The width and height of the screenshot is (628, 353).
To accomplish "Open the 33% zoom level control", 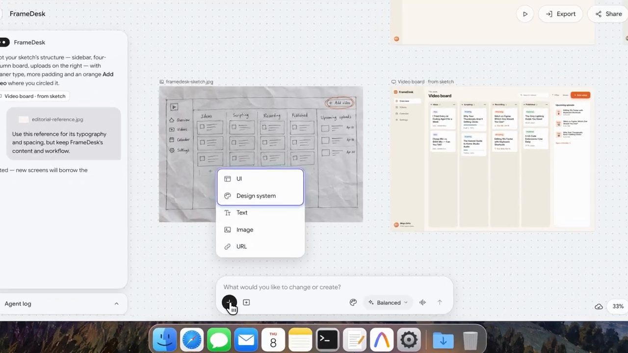I will pyautogui.click(x=618, y=306).
